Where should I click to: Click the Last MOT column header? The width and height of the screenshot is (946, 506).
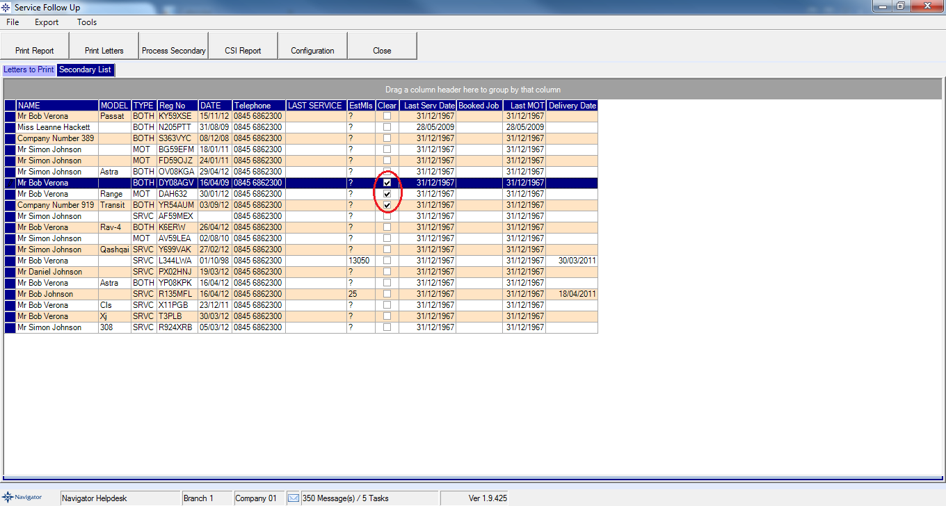(x=524, y=106)
